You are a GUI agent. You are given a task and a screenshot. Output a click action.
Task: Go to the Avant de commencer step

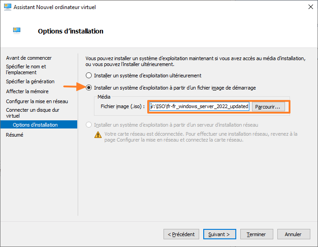(29, 58)
